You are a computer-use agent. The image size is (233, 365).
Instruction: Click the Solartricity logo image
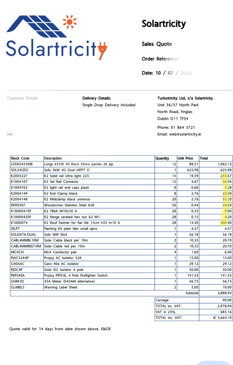(57, 37)
